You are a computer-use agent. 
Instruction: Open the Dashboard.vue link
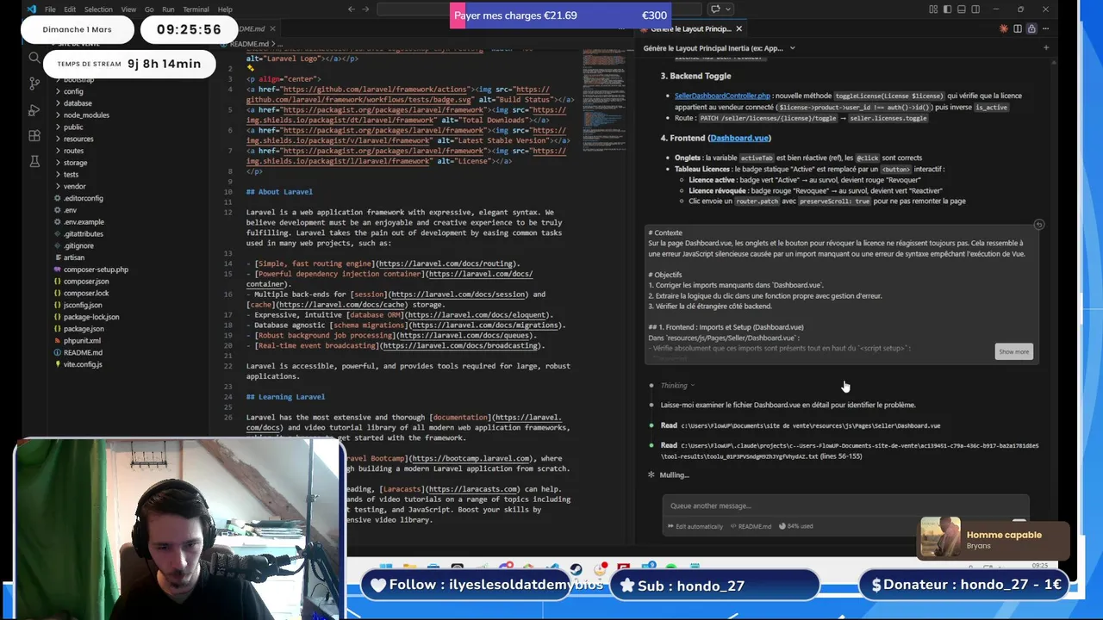point(739,138)
